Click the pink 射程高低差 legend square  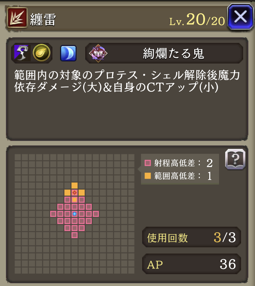coord(148,163)
